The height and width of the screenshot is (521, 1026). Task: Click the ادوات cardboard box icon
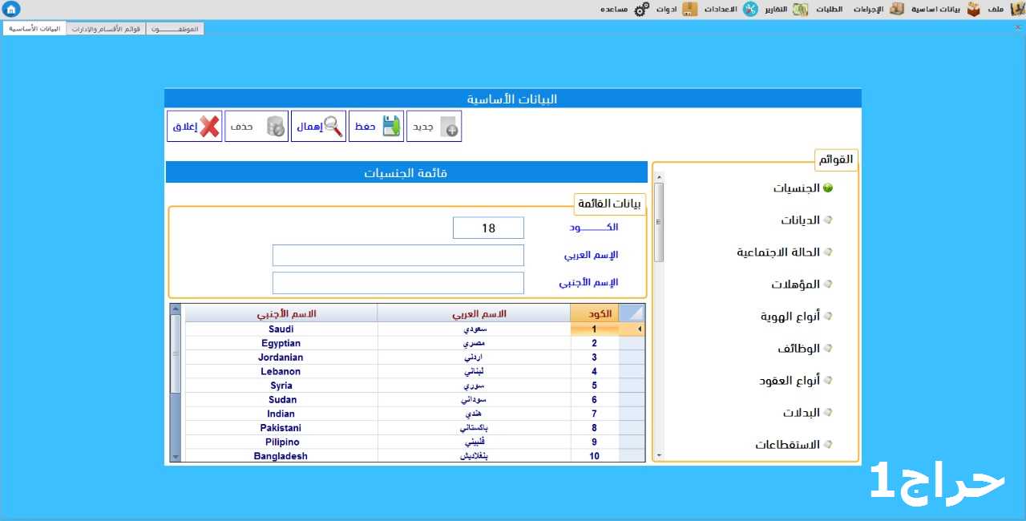[x=689, y=9]
